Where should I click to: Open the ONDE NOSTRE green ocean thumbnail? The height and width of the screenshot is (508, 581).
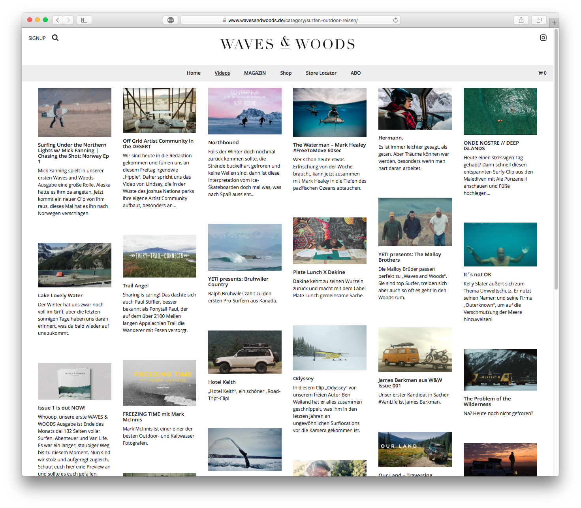pos(500,111)
